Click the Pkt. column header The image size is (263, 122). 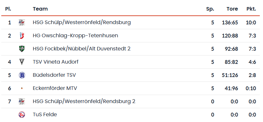[251, 9]
